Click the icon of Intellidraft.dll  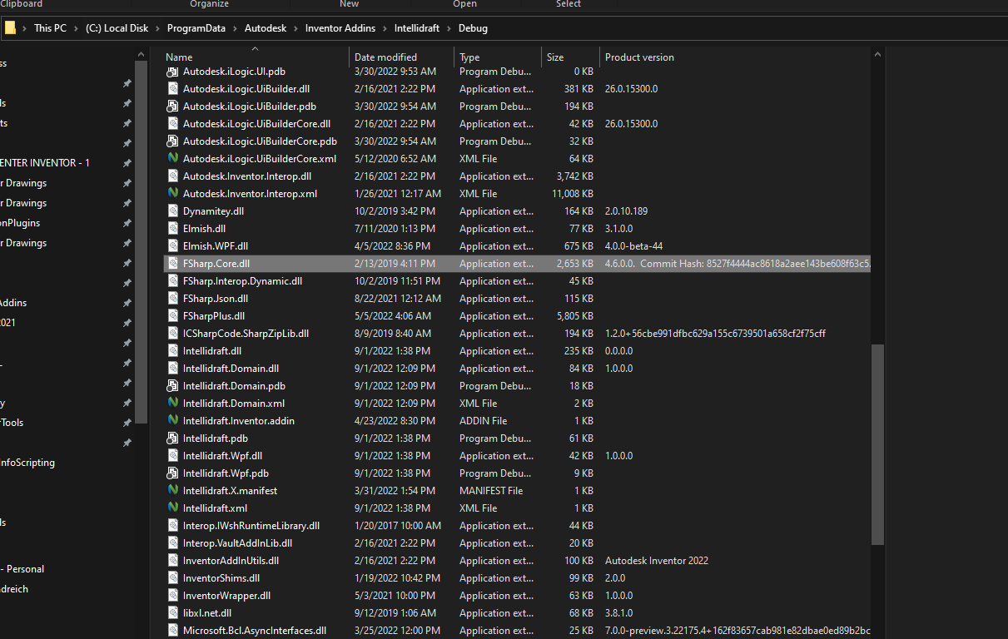click(173, 351)
